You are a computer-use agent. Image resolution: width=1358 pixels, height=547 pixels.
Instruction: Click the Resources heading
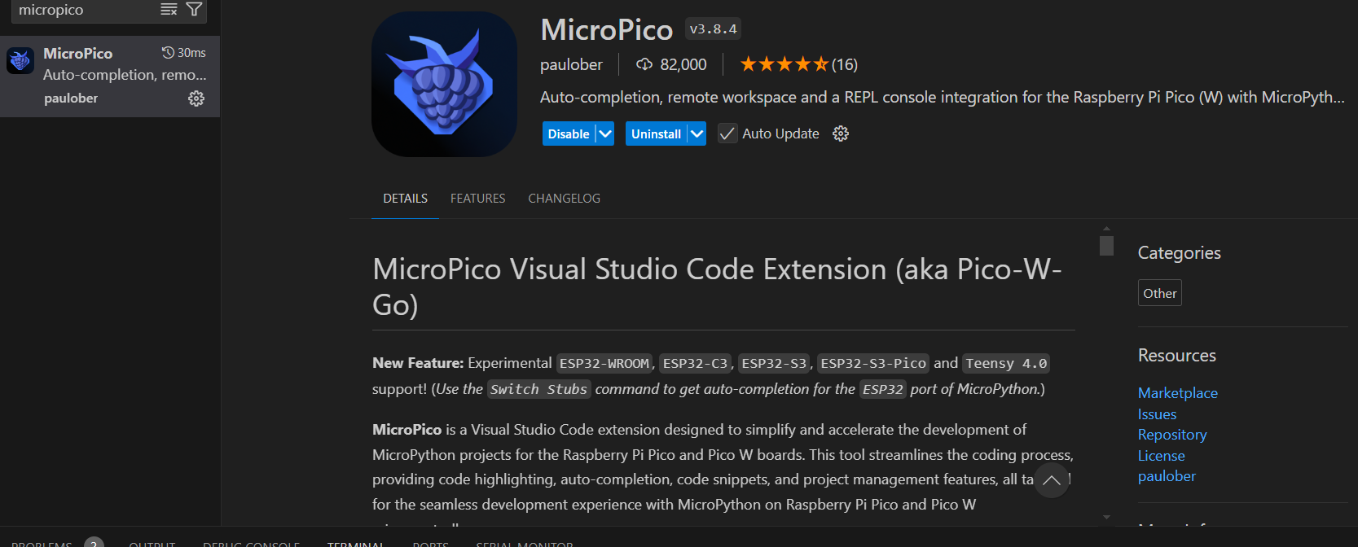[1176, 356]
